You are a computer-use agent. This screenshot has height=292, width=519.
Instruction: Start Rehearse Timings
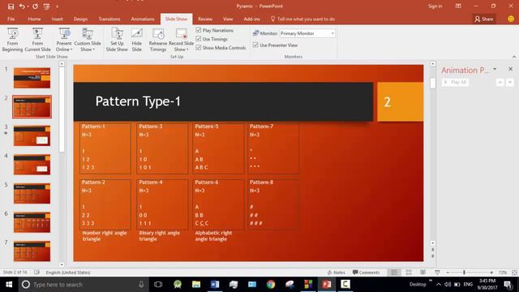pyautogui.click(x=158, y=40)
